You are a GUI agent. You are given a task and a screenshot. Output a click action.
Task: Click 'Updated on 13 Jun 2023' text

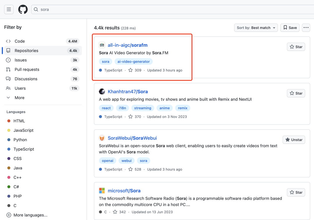pyautogui.click(x=152, y=212)
